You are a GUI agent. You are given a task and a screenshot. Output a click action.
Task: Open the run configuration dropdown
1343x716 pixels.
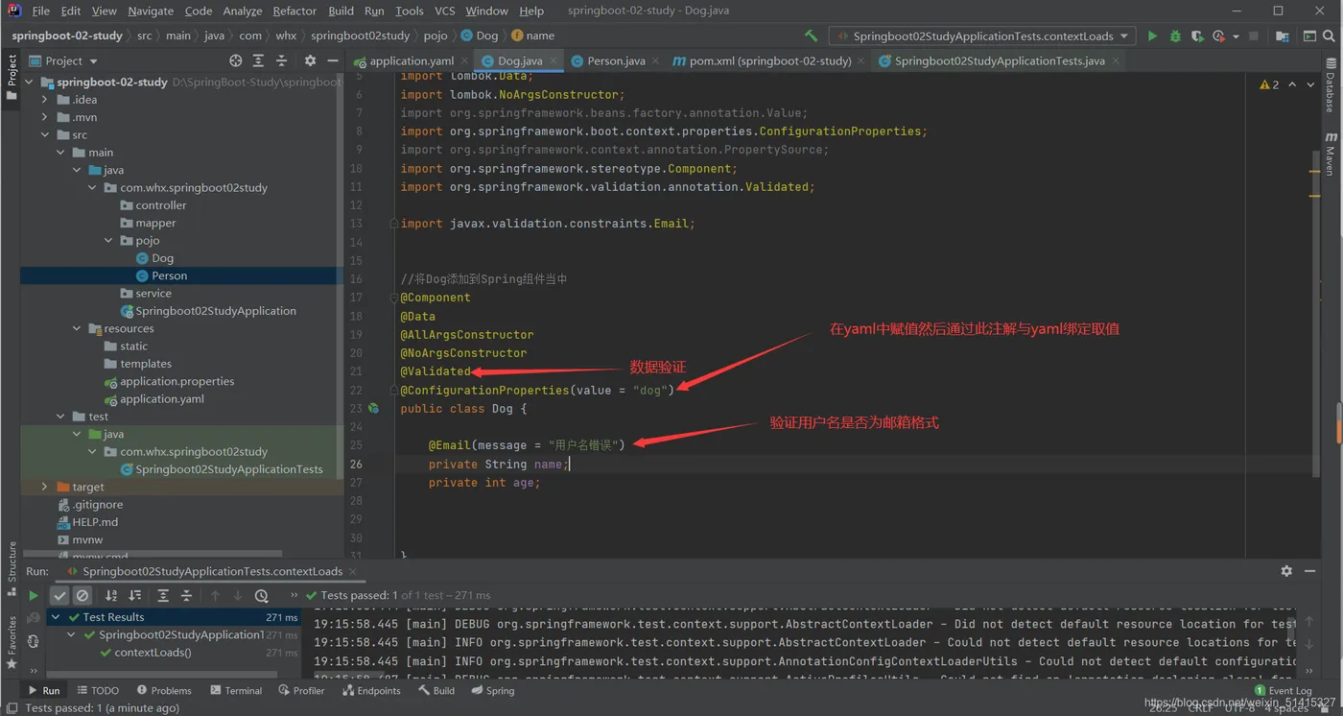tap(982, 36)
